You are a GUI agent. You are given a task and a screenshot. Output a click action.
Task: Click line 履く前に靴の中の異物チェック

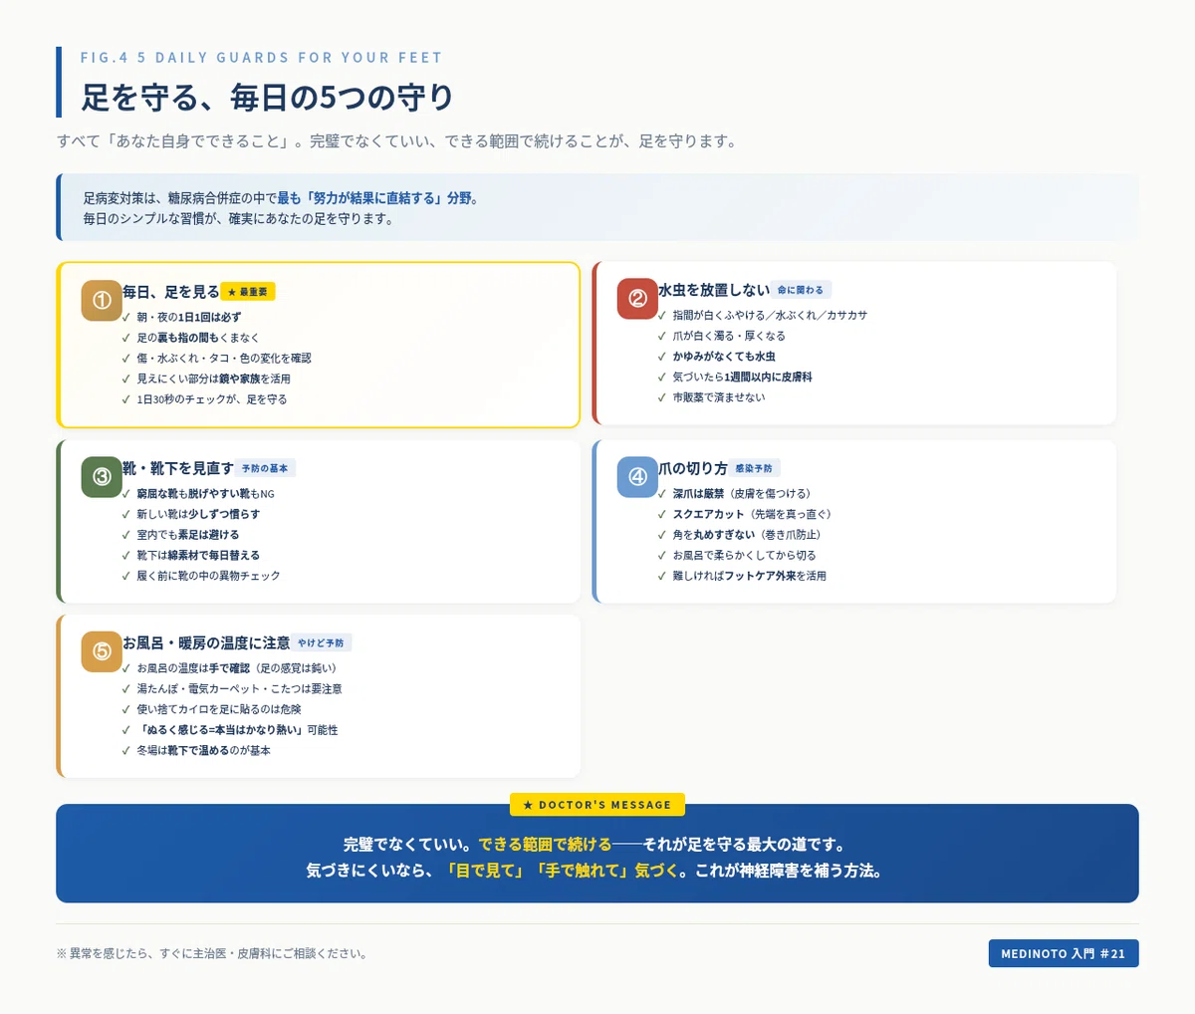[208, 576]
